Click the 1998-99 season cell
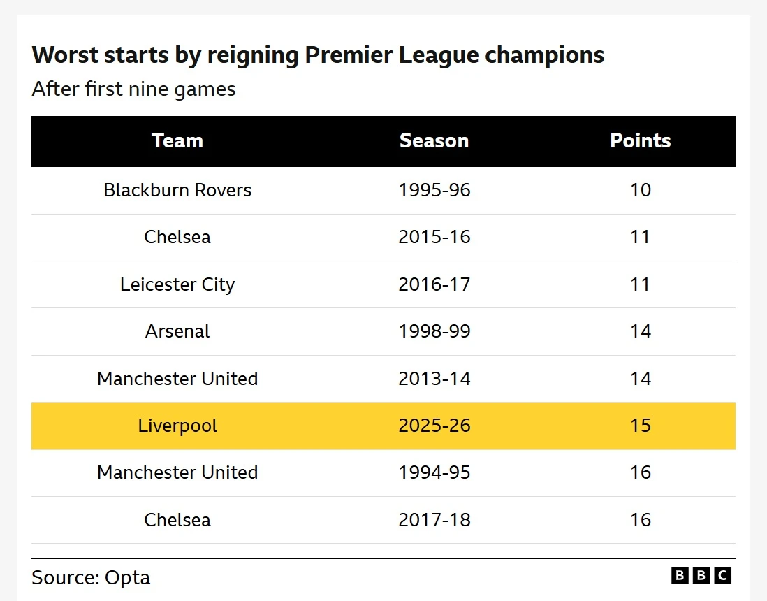Viewport: 767px width, 601px height. tap(434, 331)
